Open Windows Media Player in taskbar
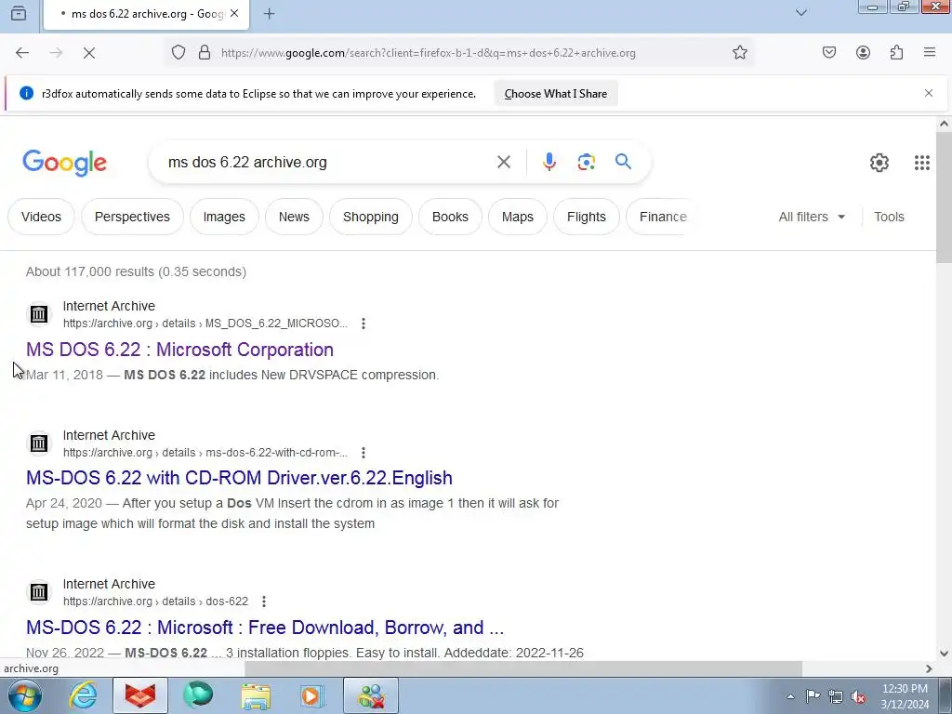Screen dimensions: 952x714 tap(313, 695)
